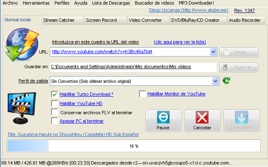Screen dimensions: 268x167
Task: Click the Rev. 1347 link
Action: 245,10
